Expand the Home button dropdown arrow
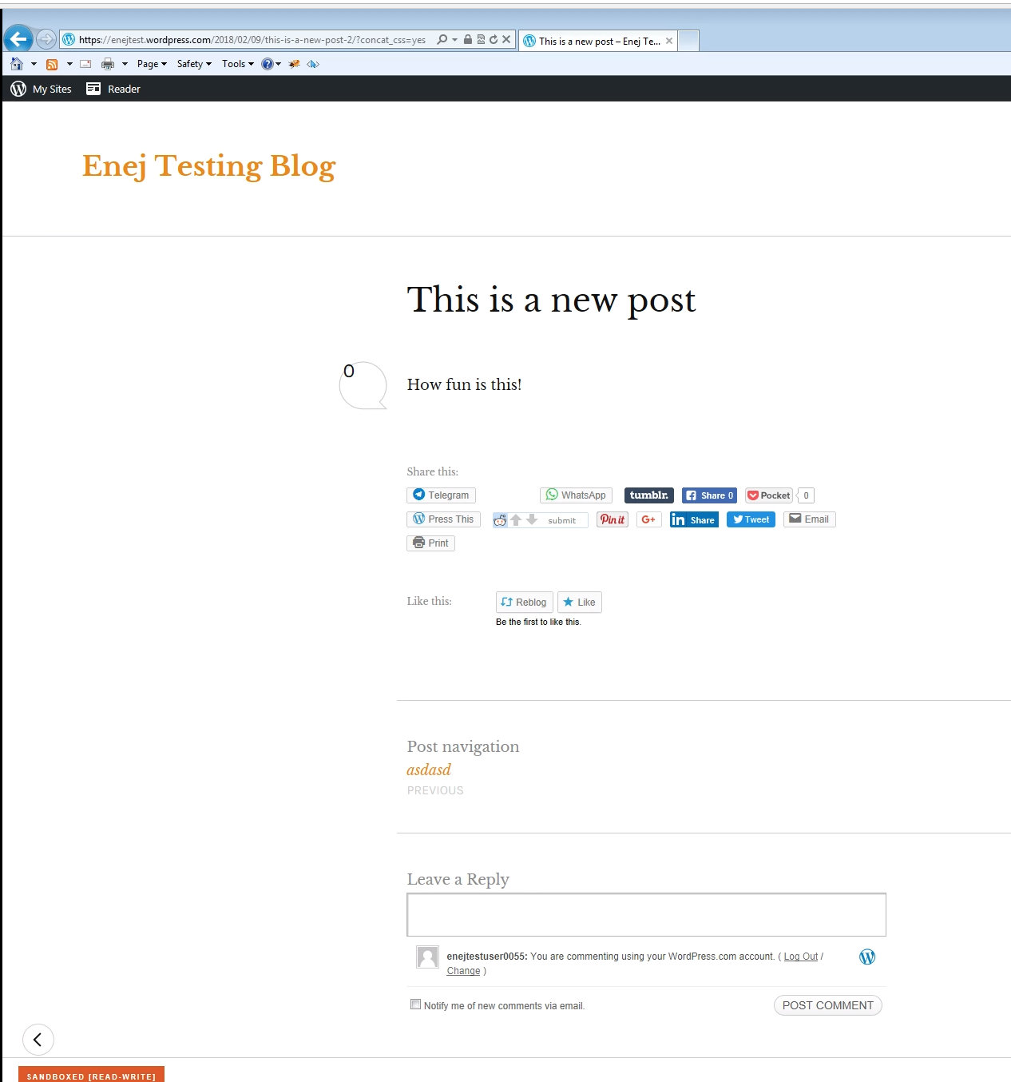The image size is (1011, 1082). click(34, 64)
